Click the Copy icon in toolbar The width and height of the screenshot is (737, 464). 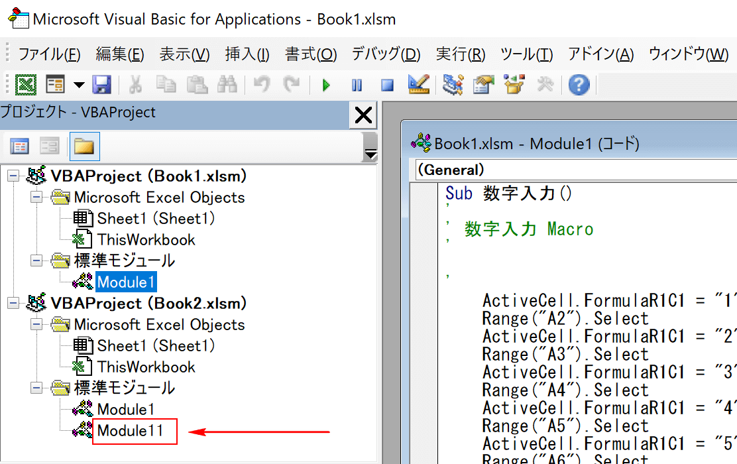point(166,85)
